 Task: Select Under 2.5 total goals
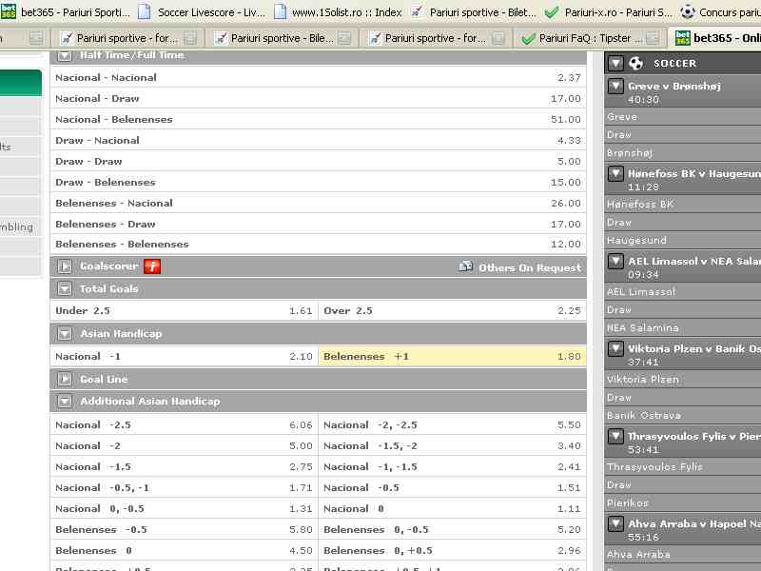184,311
